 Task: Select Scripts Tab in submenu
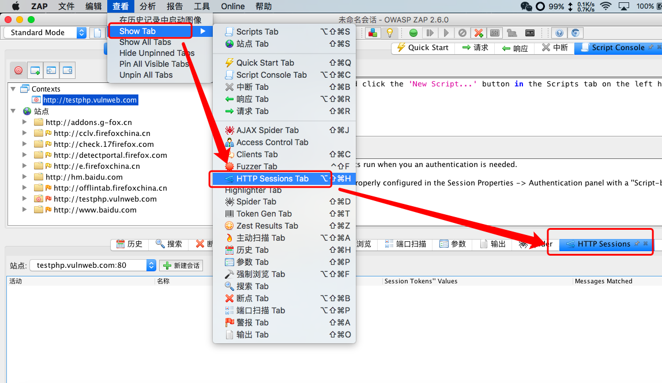click(x=284, y=32)
